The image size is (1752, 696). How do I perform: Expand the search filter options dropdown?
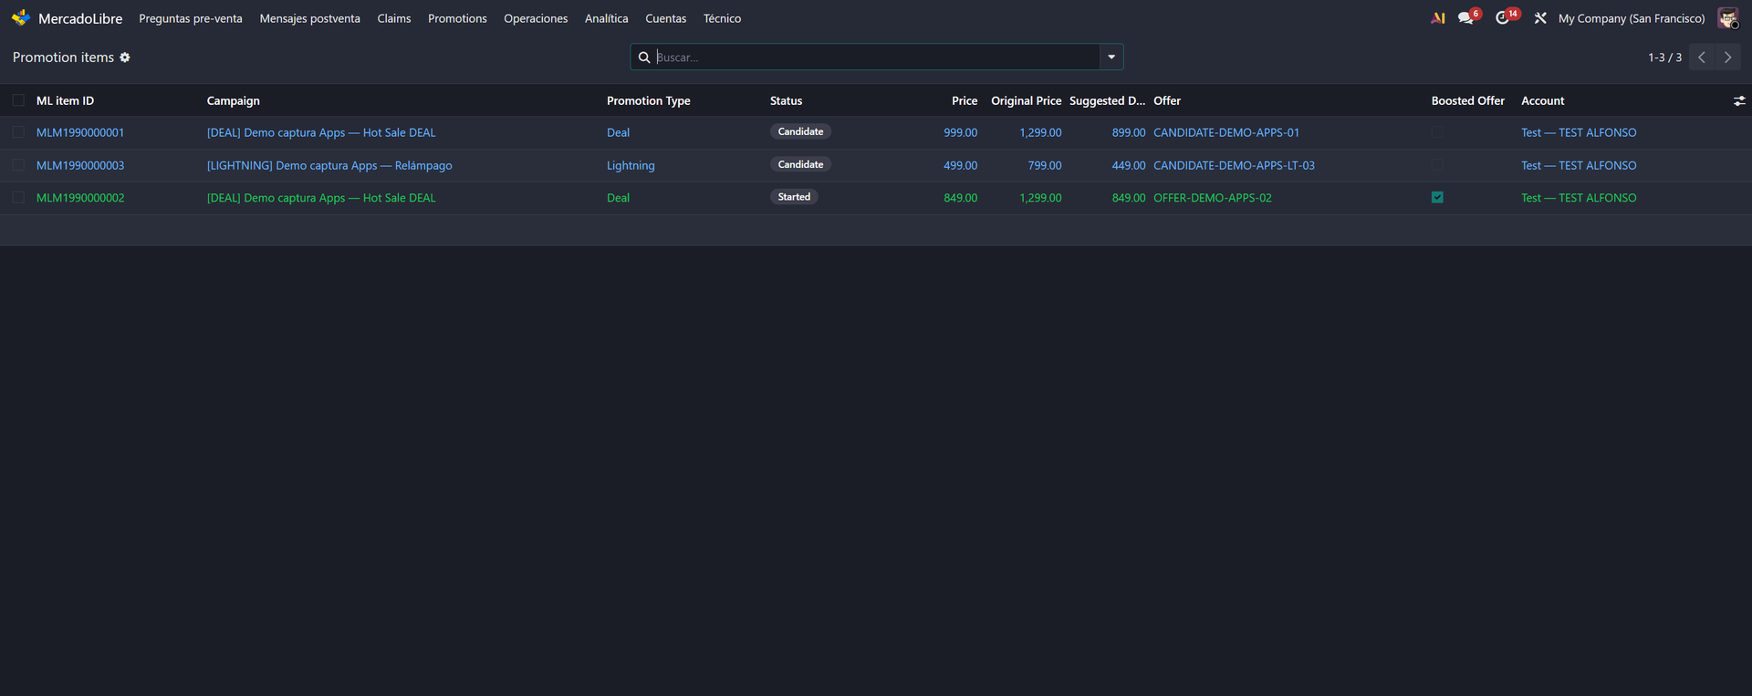point(1111,57)
